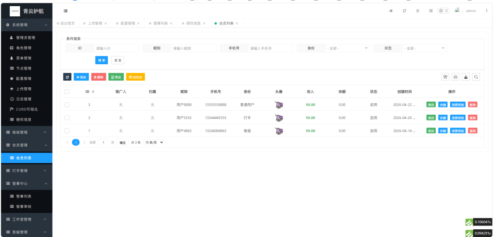
Task: Click the table search toggle icon
Action: 476,77
